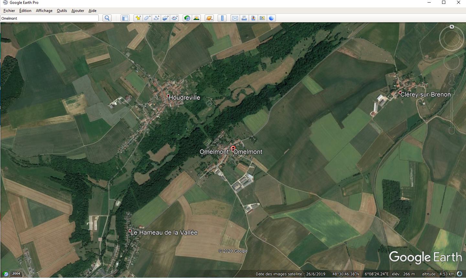Click the Le Hameau de la Vallée label

click(x=164, y=232)
